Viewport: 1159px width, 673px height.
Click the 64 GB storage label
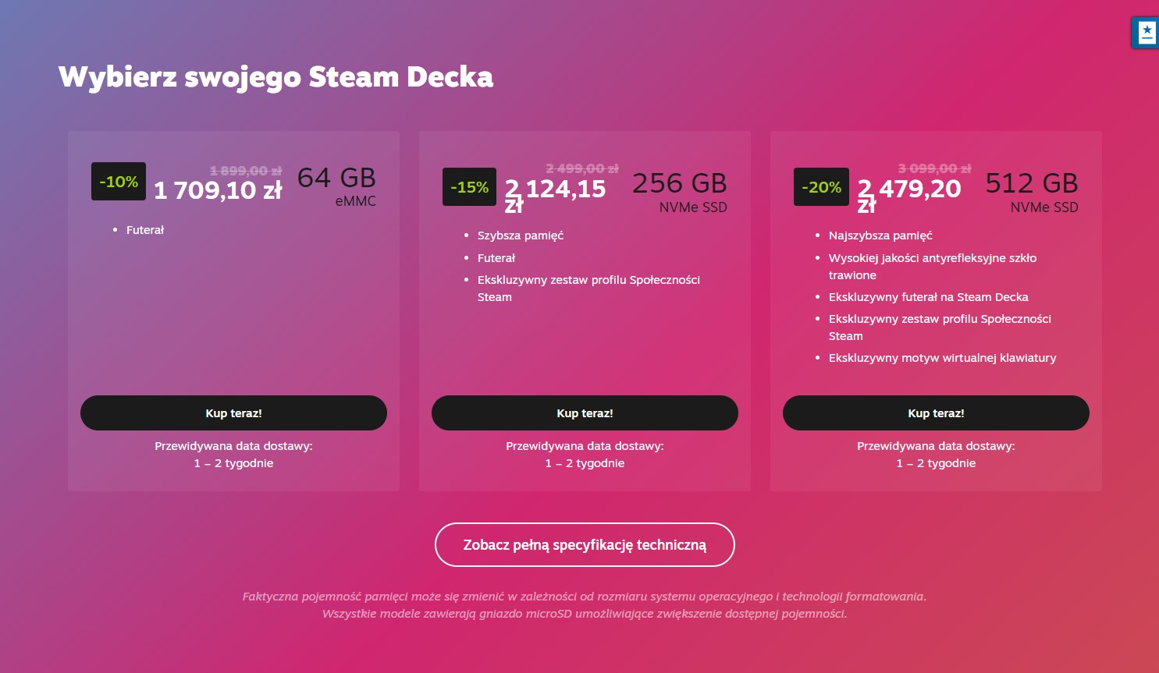(336, 178)
